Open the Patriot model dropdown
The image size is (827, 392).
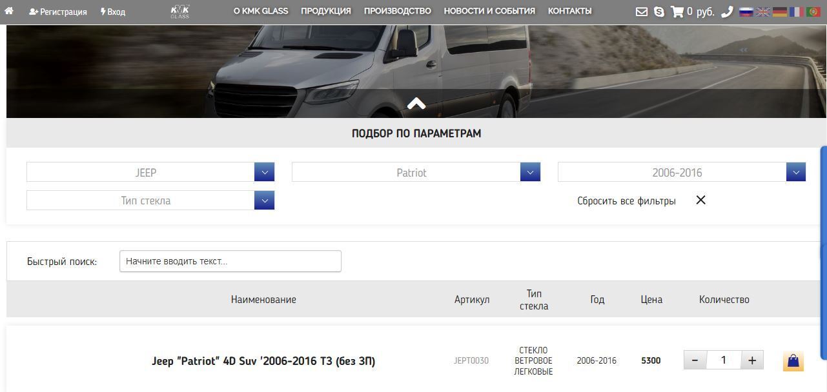[416, 172]
